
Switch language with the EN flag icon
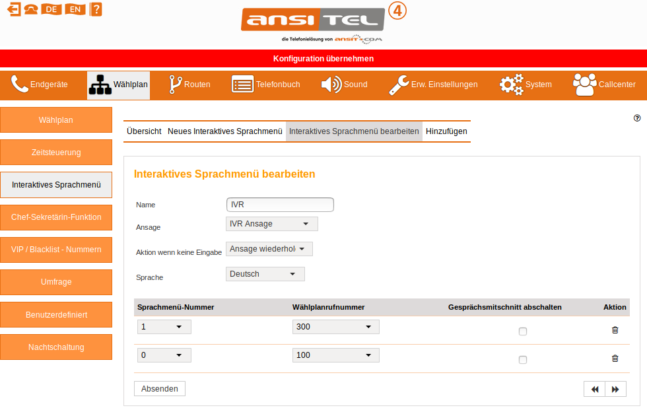tap(76, 9)
